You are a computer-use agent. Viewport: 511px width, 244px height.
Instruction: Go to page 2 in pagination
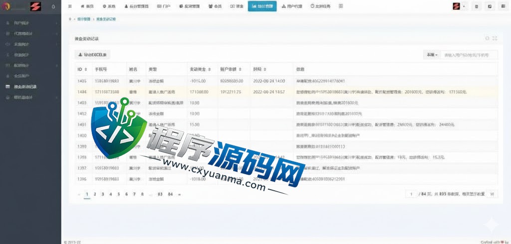95,194
